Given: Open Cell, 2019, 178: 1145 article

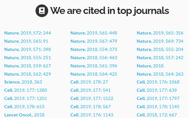Looking at the screenshot, I should point(158,107).
